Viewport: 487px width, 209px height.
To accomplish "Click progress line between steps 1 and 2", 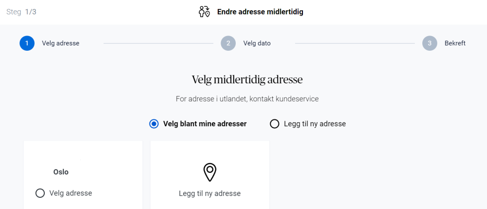I will [158, 43].
